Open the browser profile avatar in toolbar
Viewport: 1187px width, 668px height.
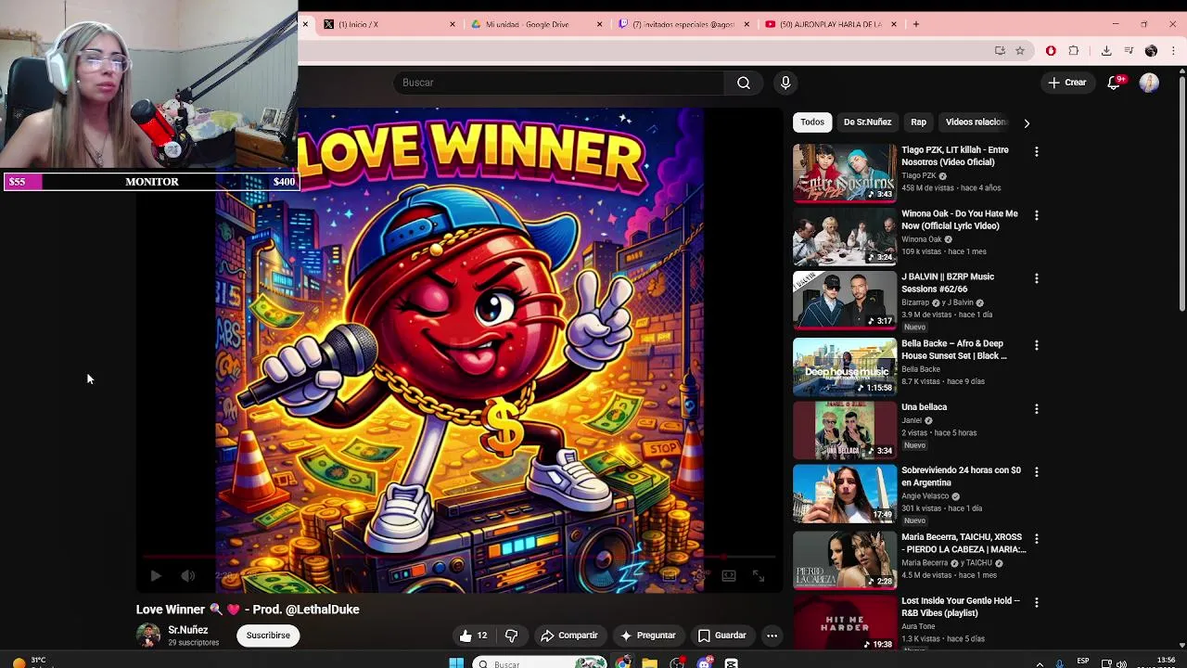click(x=1151, y=50)
